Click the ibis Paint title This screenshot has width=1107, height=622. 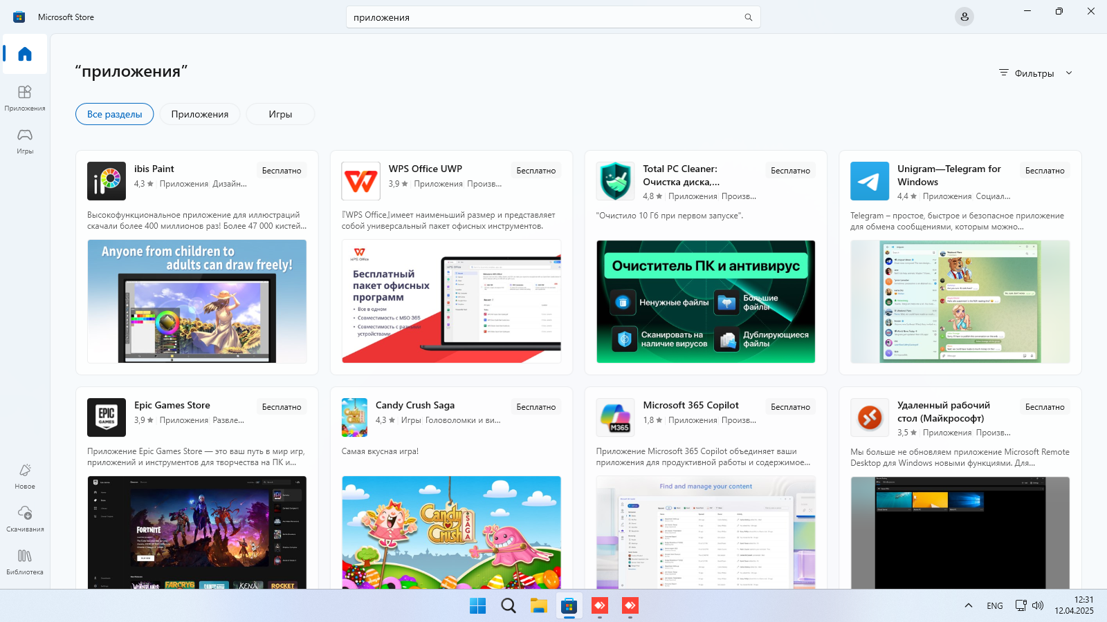click(154, 169)
